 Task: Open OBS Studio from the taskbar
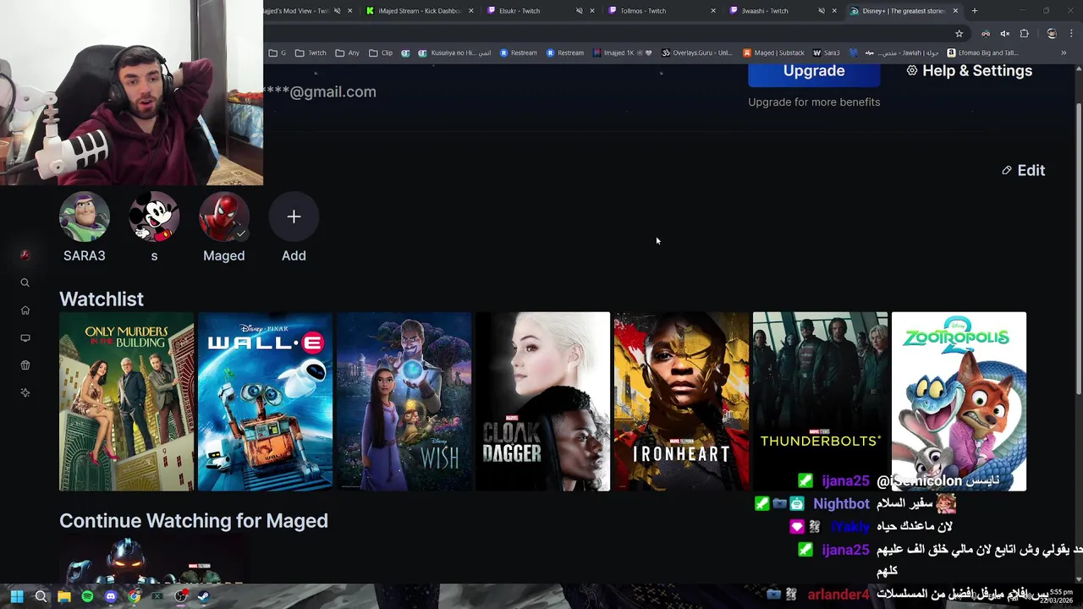(180, 596)
